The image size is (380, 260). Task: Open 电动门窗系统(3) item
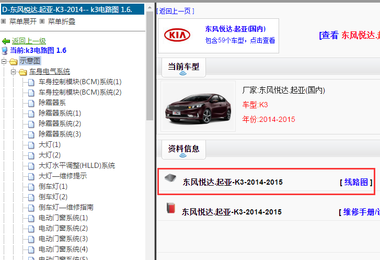coord(63,239)
